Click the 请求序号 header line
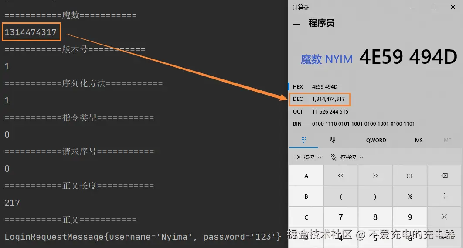 pyautogui.click(x=79, y=152)
